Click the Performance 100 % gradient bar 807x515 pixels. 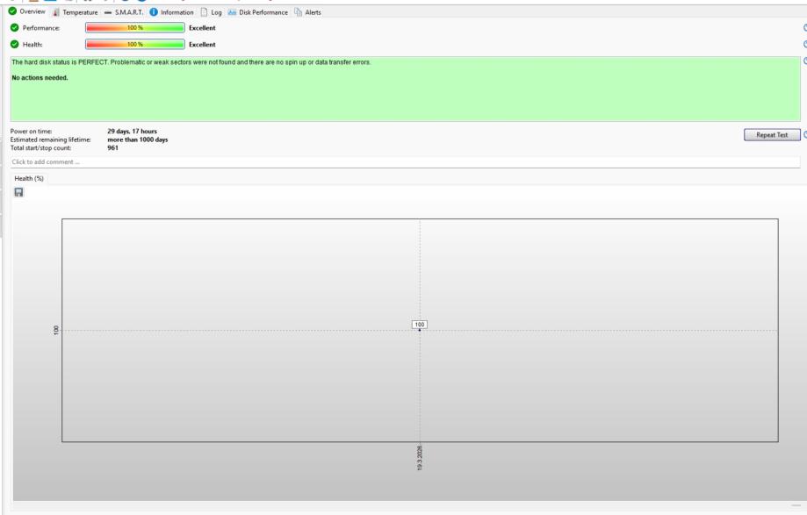pos(135,28)
